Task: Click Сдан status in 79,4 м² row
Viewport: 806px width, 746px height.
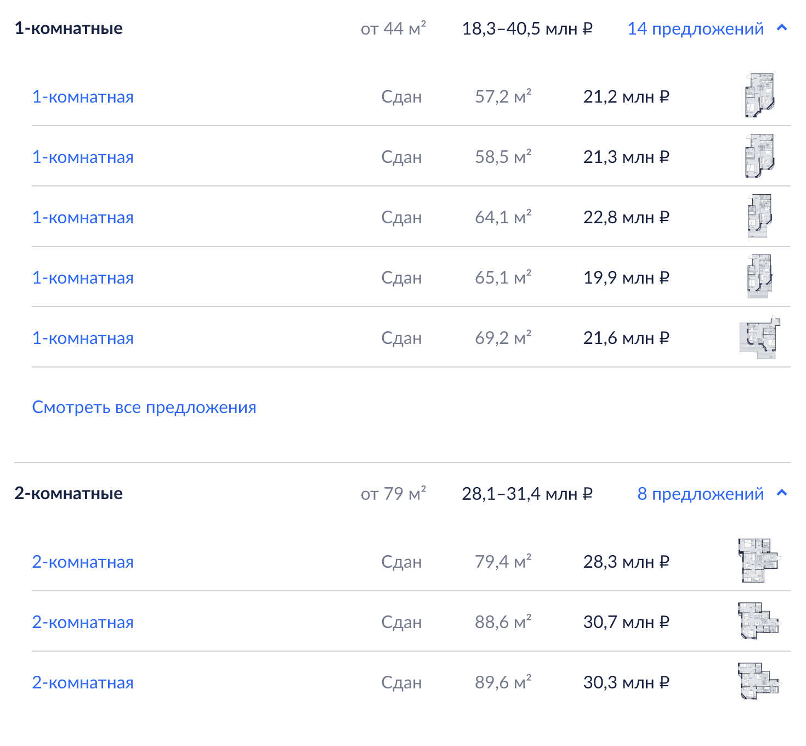Action: 402,562
